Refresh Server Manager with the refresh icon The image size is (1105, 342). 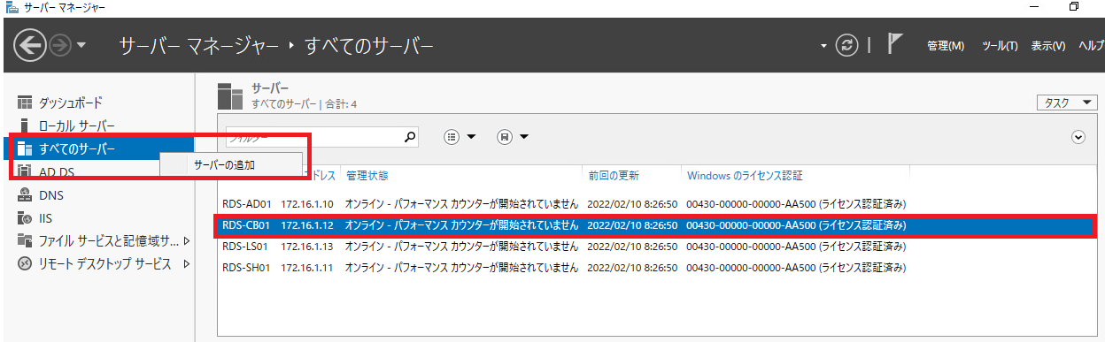(x=847, y=45)
